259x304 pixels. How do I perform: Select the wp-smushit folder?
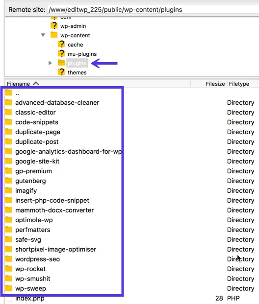(33, 279)
